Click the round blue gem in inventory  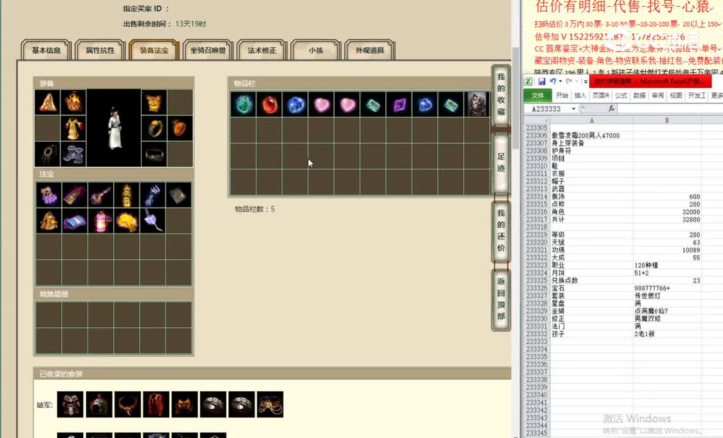click(x=296, y=104)
